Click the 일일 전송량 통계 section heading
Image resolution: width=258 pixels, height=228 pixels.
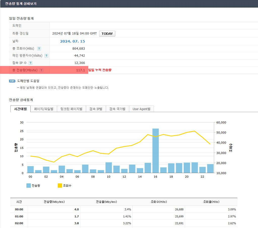point(21,18)
